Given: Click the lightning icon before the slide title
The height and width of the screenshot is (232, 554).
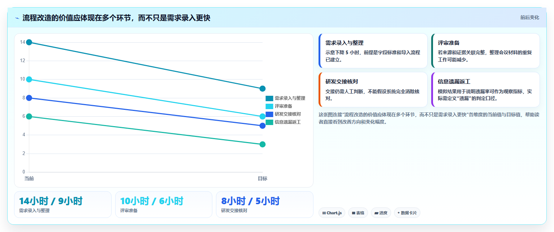Looking at the screenshot, I should [x=17, y=18].
